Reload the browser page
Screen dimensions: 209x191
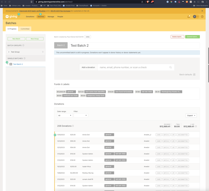tap(9, 2)
